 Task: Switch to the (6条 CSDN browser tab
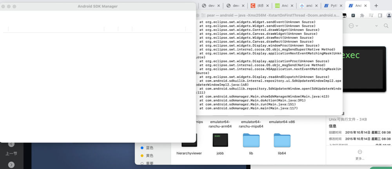point(260,5)
